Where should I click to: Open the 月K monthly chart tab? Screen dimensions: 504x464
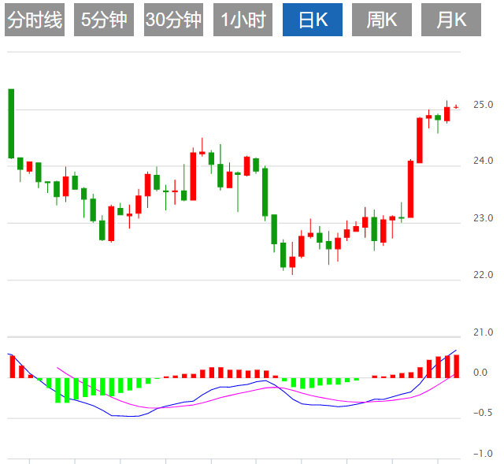coord(451,20)
